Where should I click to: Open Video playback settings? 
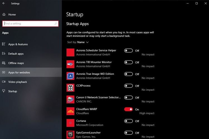click(18, 82)
